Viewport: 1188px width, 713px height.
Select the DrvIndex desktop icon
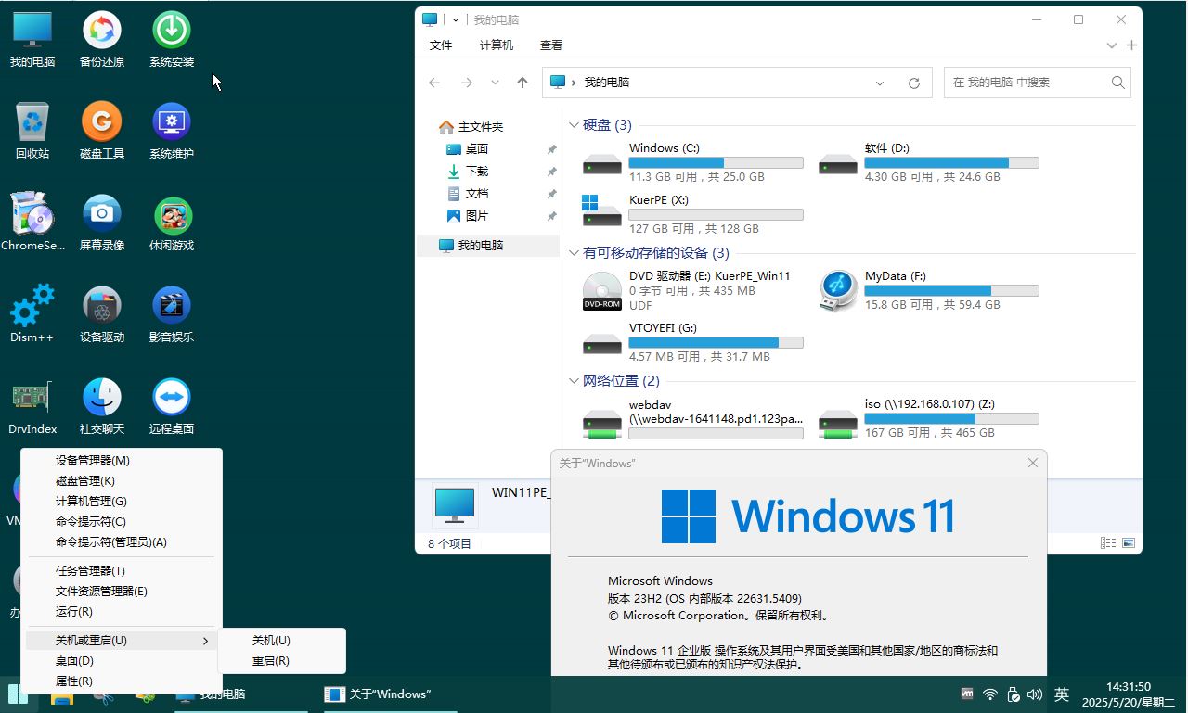[32, 407]
